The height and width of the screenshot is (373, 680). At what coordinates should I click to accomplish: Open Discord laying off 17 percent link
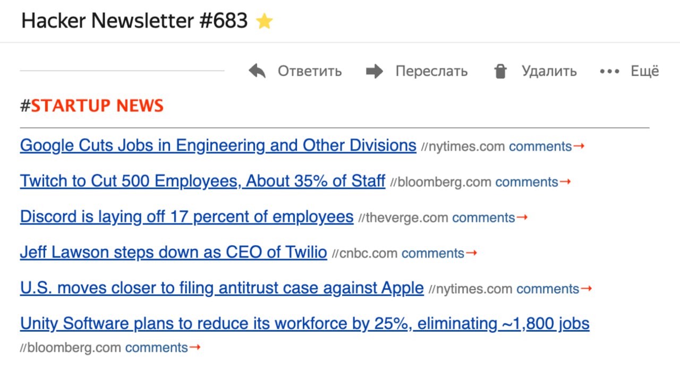186,217
